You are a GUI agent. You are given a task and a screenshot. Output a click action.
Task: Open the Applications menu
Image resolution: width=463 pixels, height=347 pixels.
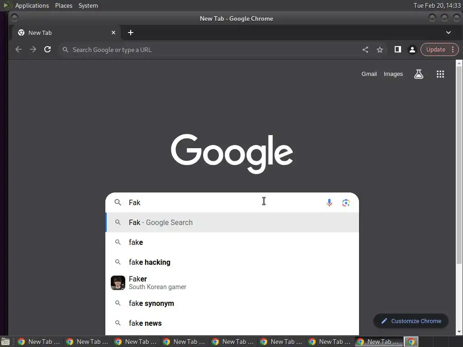32,5
